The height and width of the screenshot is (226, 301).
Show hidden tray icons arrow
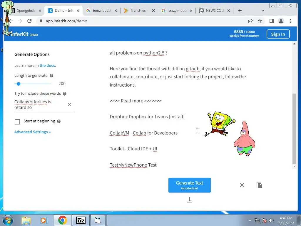coord(250,220)
